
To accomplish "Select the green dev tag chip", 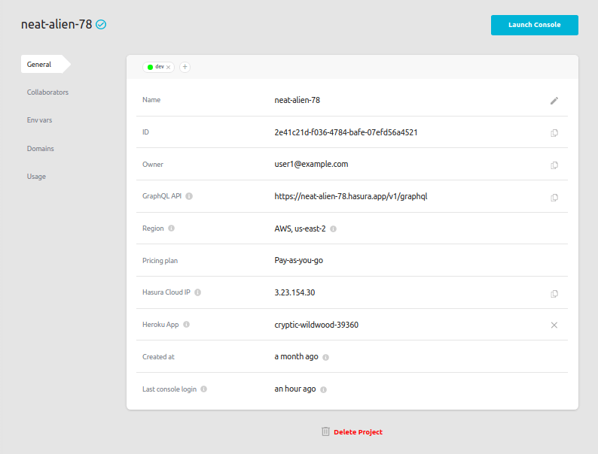I will (157, 67).
